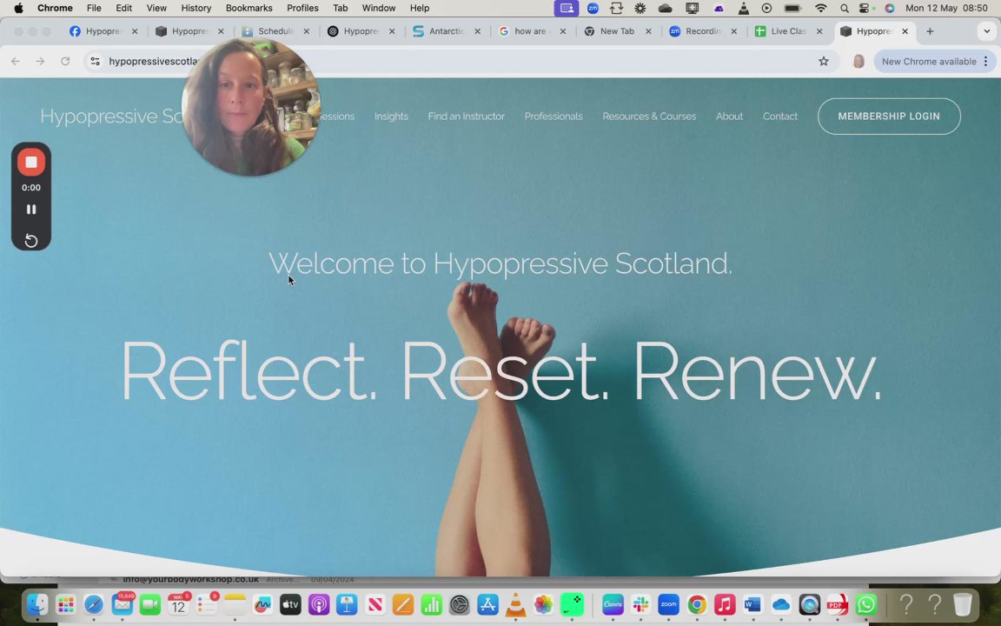The image size is (1001, 626).
Task: Switch to the Google 'how are' tab
Action: (x=532, y=31)
